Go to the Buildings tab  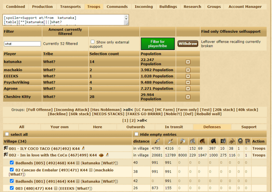168,6
